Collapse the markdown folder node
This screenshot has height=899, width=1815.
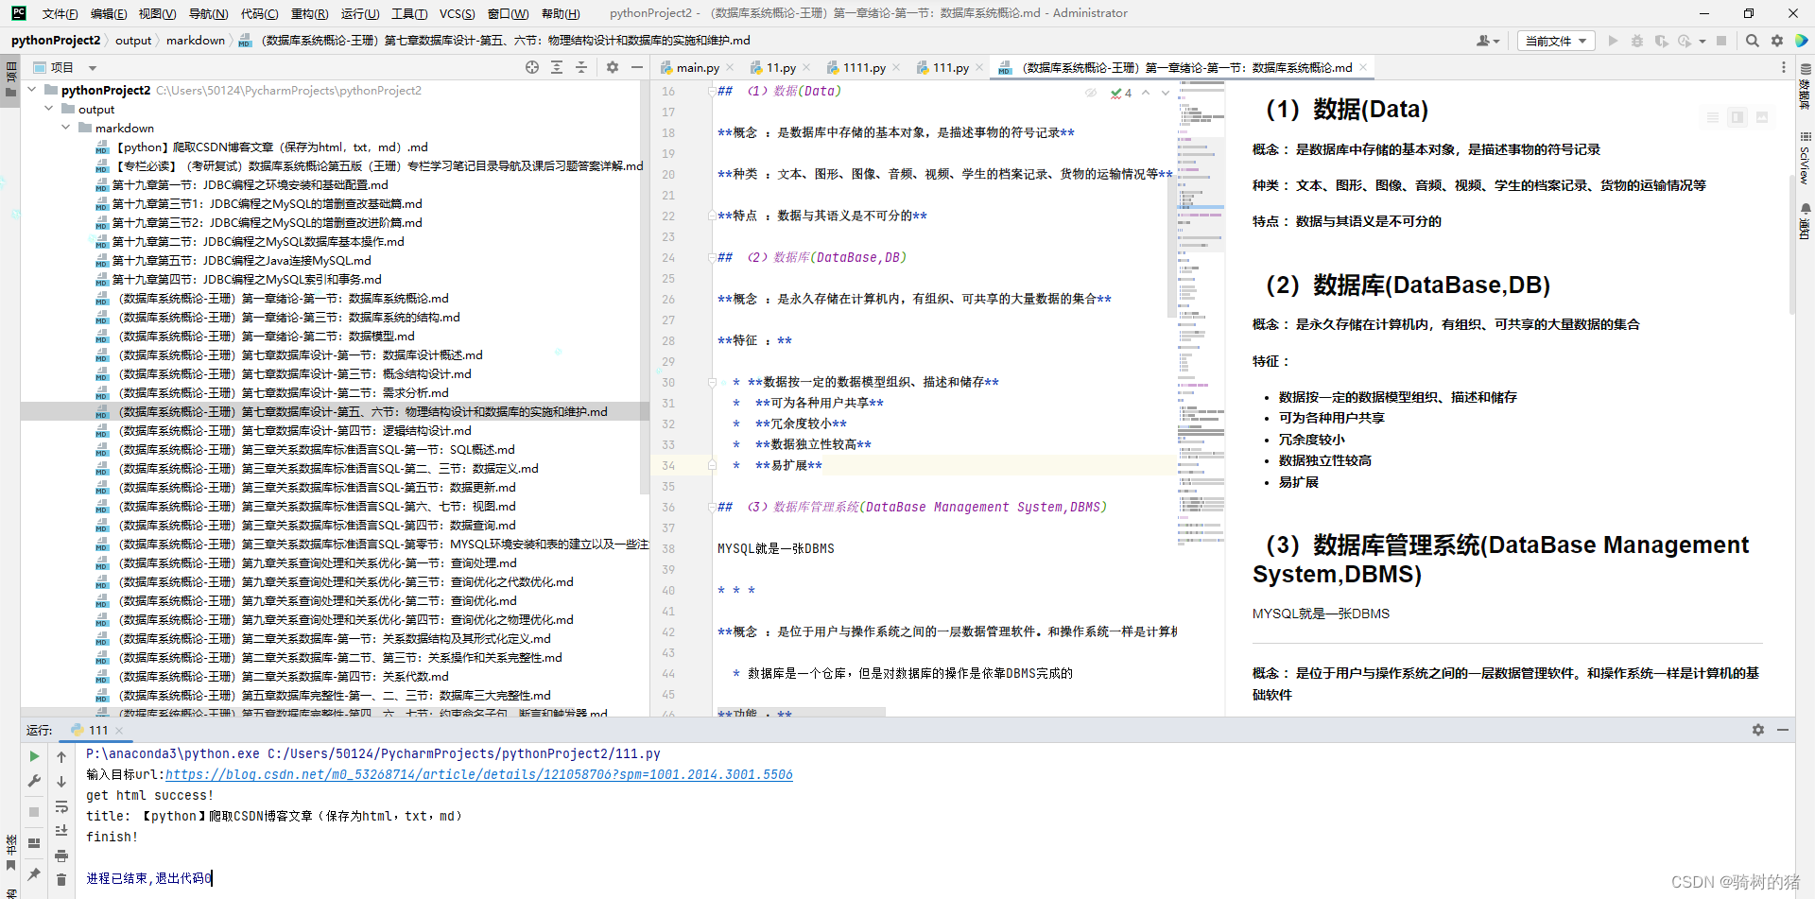(66, 128)
